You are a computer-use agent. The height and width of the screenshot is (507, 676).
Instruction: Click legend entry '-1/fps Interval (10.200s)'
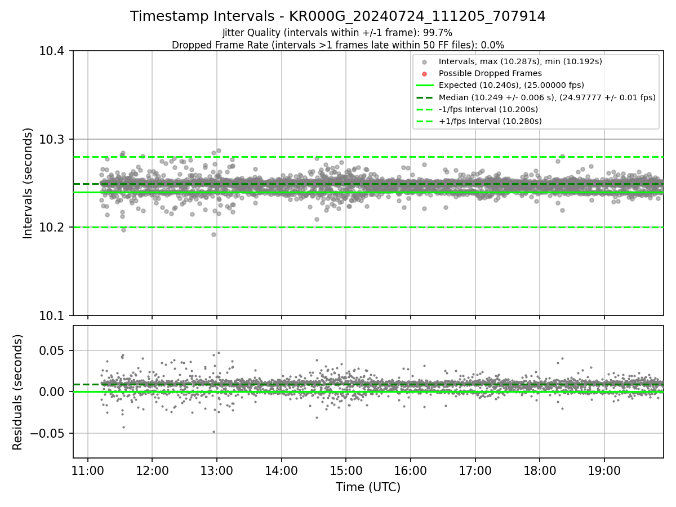coord(488,109)
